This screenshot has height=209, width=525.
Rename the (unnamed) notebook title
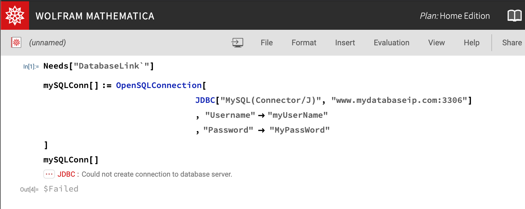coord(48,43)
